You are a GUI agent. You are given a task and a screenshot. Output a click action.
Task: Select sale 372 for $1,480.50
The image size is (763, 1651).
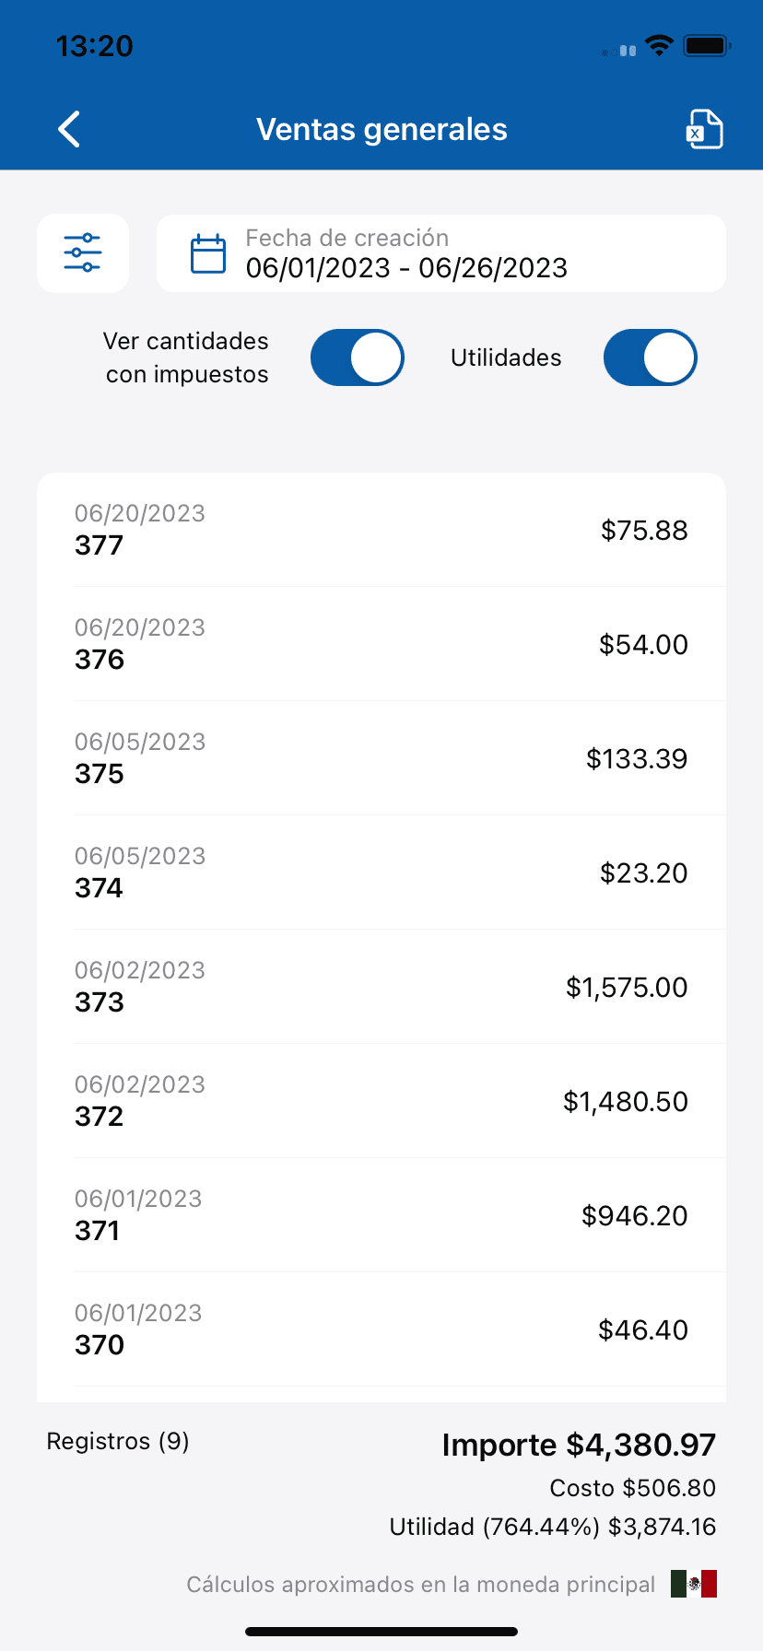point(381,1101)
